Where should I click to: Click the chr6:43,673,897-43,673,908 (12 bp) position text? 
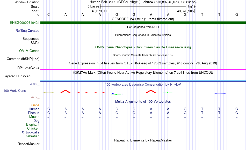tap(170, 2)
